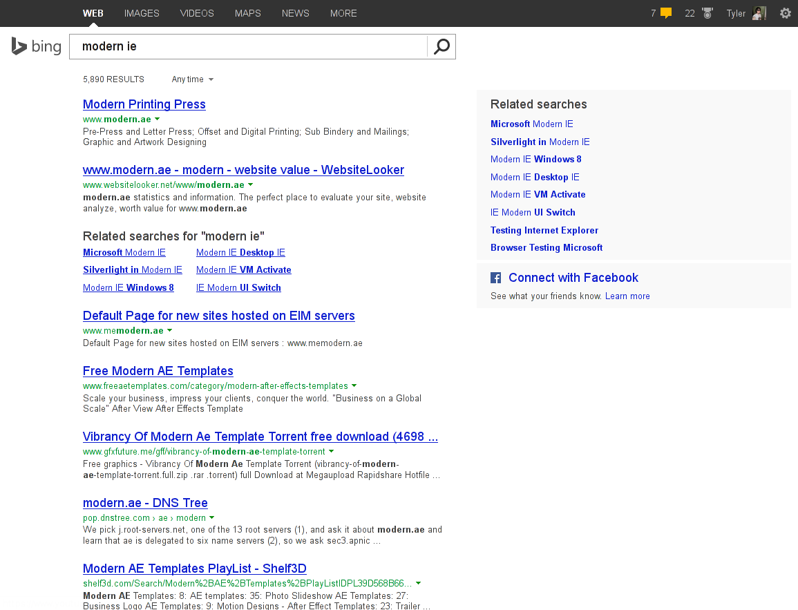Open Tyler's profile picture
798x610 pixels.
click(759, 13)
